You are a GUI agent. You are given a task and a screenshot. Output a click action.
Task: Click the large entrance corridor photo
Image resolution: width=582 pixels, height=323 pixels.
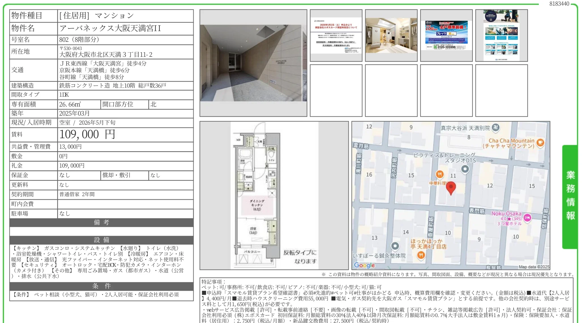253,63
